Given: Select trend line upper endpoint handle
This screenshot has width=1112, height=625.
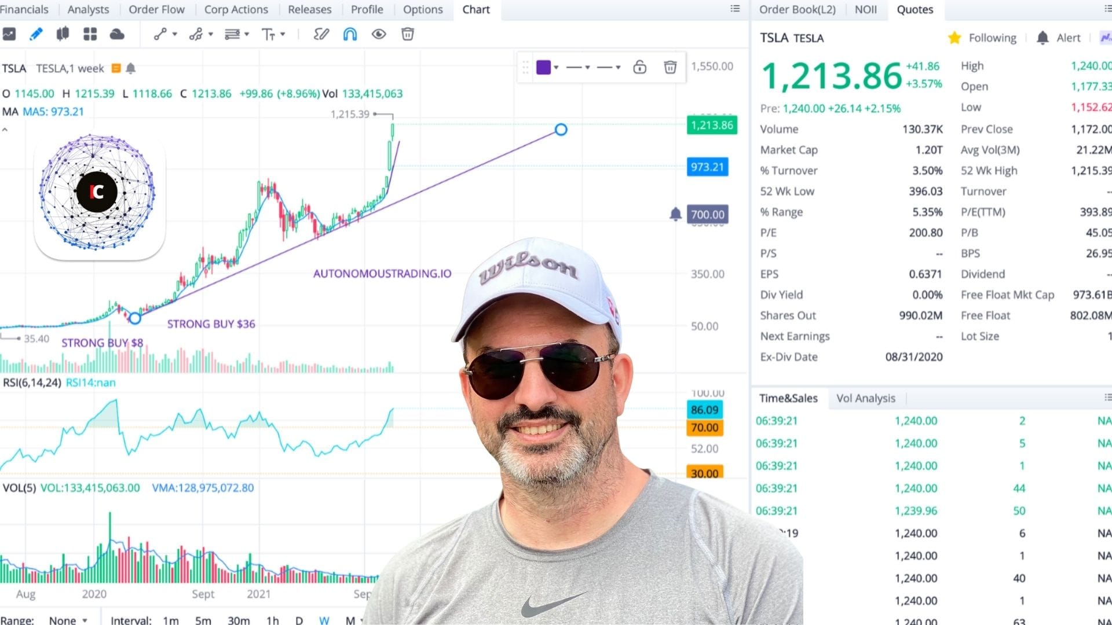Looking at the screenshot, I should pos(561,129).
